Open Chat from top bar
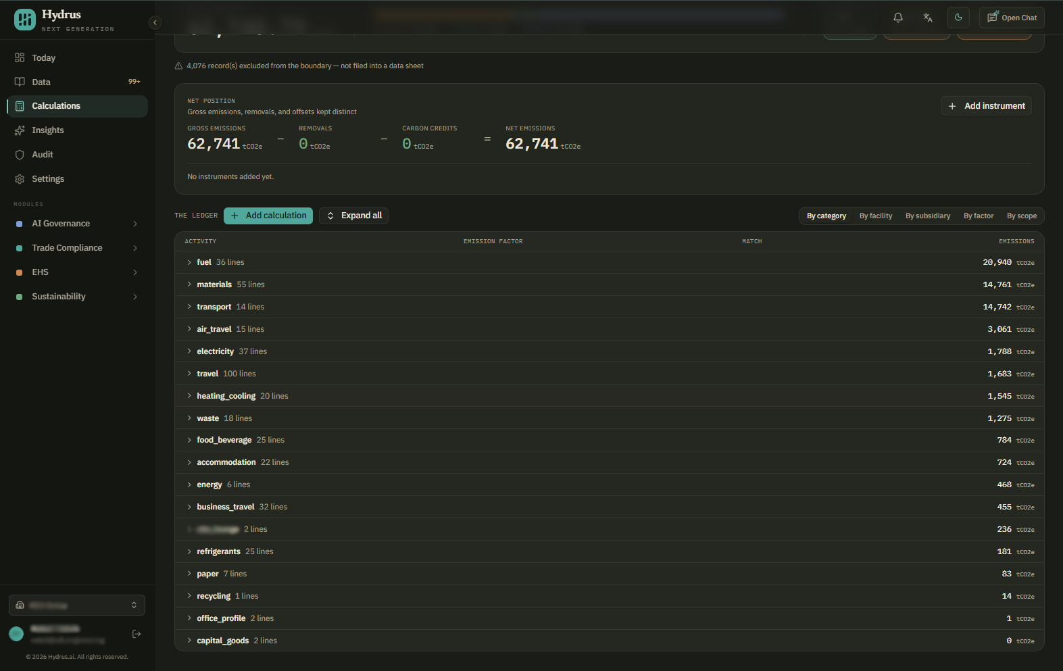The image size is (1063, 671). click(x=1012, y=18)
